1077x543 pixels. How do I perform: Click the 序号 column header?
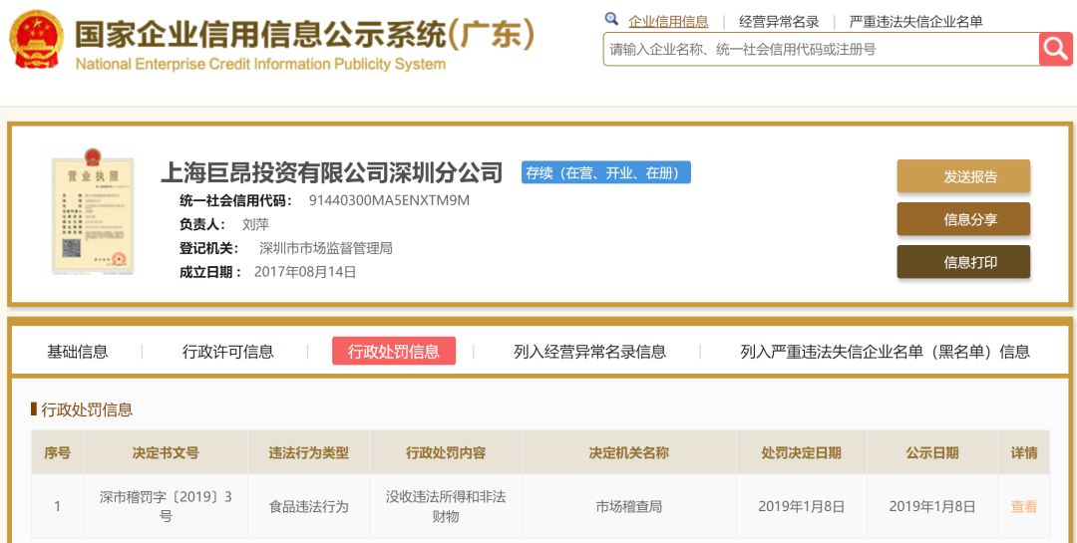57,452
